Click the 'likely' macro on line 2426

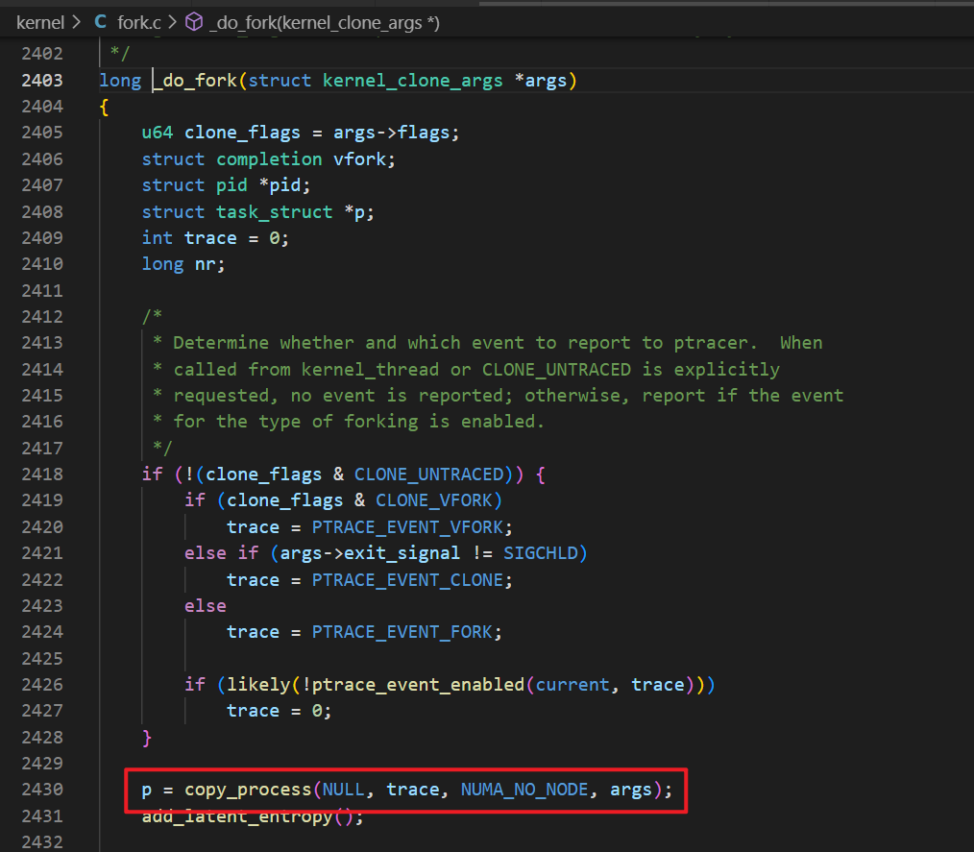[x=258, y=685]
